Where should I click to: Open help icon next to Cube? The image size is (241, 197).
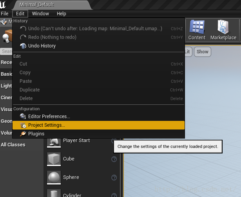pyautogui.click(x=114, y=159)
